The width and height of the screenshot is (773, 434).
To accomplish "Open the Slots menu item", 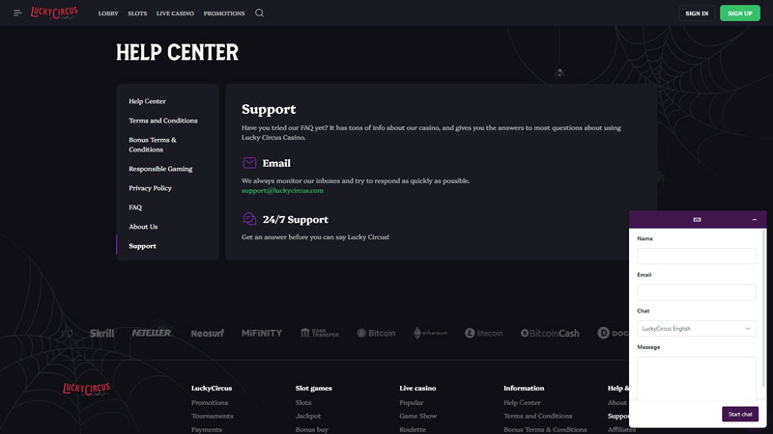I will 137,14.
